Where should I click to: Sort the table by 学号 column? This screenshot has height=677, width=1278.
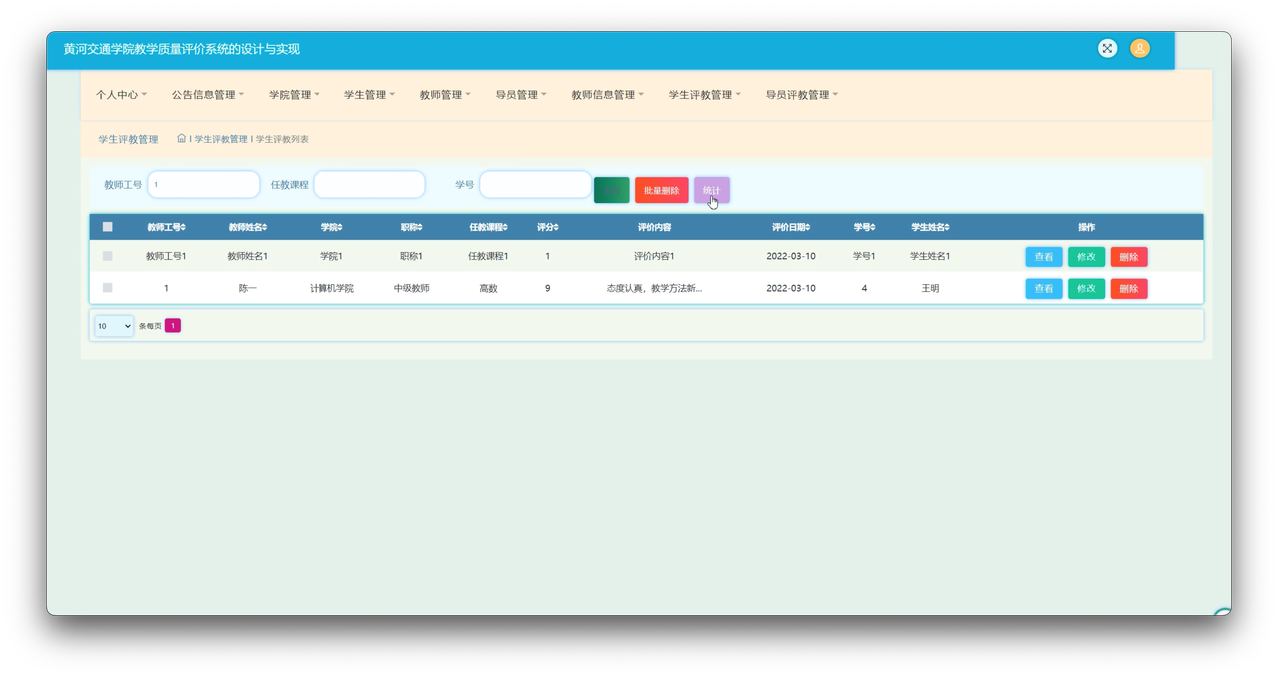pos(865,226)
